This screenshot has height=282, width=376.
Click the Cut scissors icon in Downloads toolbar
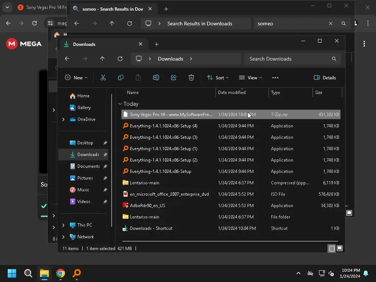coord(103,78)
